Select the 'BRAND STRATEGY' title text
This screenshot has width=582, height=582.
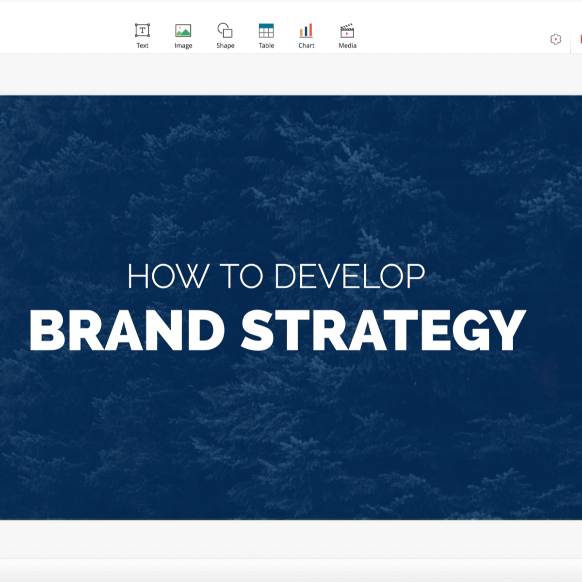click(278, 330)
